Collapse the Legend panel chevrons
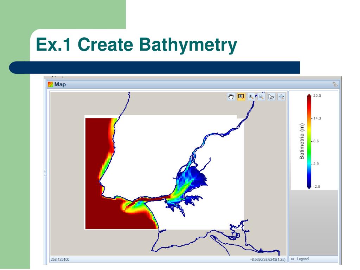The width and height of the screenshot is (360, 270). pos(292,259)
